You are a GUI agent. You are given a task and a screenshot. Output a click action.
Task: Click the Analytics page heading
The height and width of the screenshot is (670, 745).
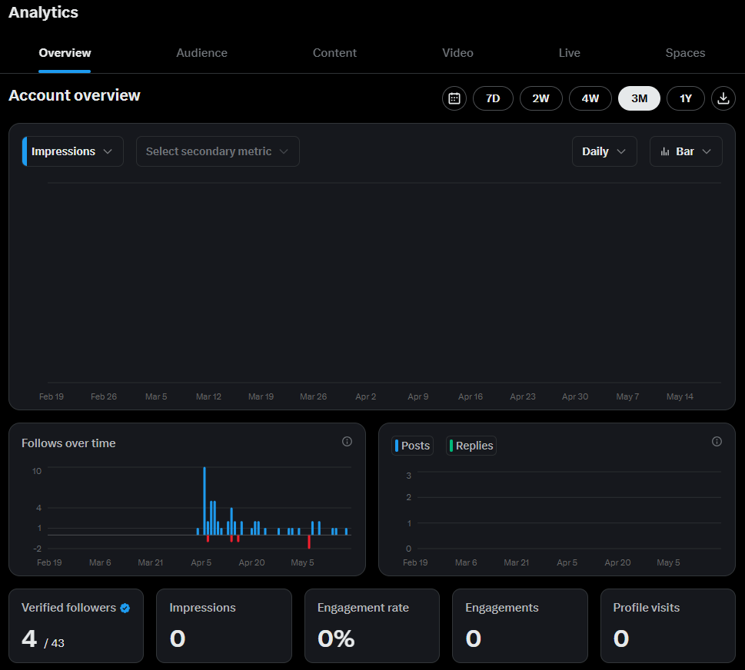pos(43,12)
